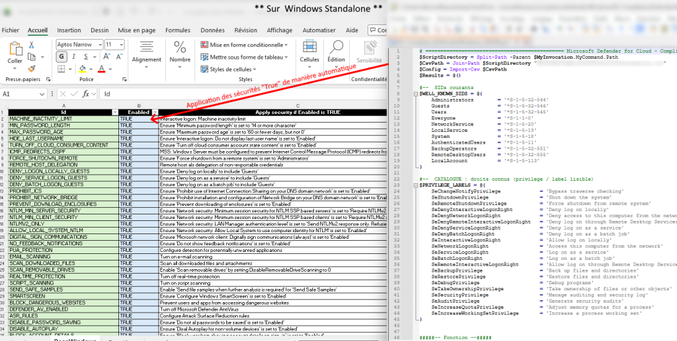Click the Styles de cellules icon
This screenshot has width=677, height=341.
click(x=204, y=69)
